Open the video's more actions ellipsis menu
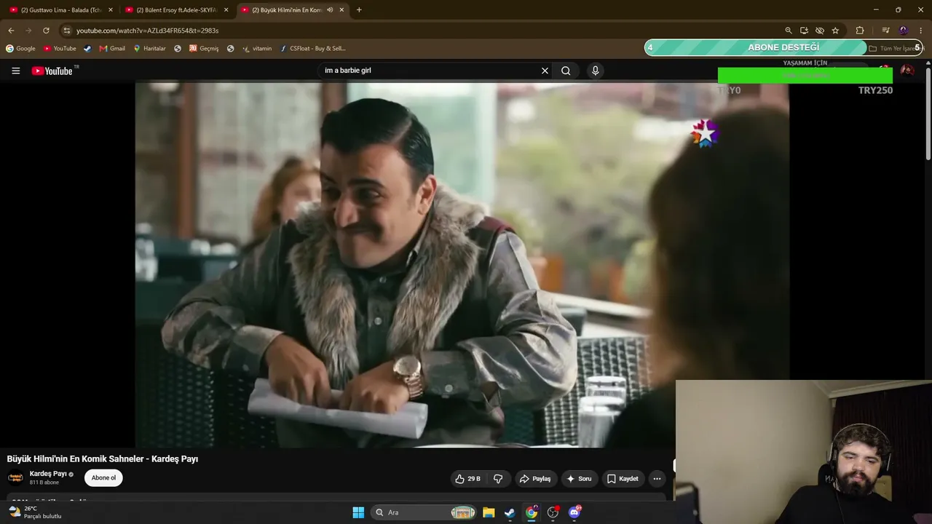The width and height of the screenshot is (932, 524). click(657, 479)
